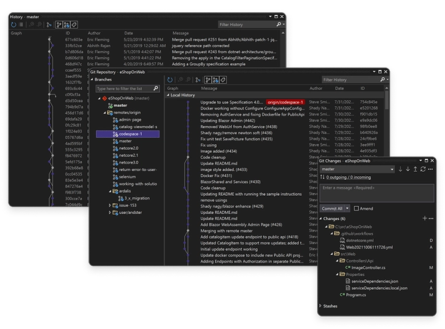
Task: Click the ID column header in History window
Action: coord(68,33)
